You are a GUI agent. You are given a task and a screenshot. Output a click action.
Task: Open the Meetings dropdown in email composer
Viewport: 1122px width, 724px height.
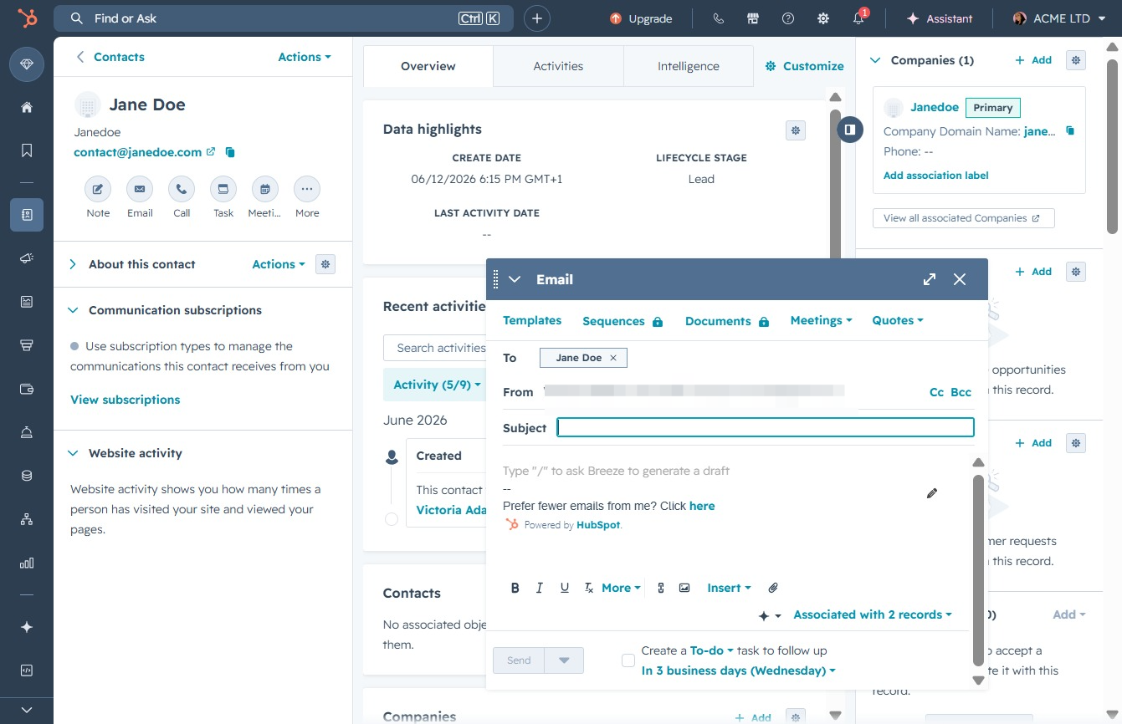point(821,320)
